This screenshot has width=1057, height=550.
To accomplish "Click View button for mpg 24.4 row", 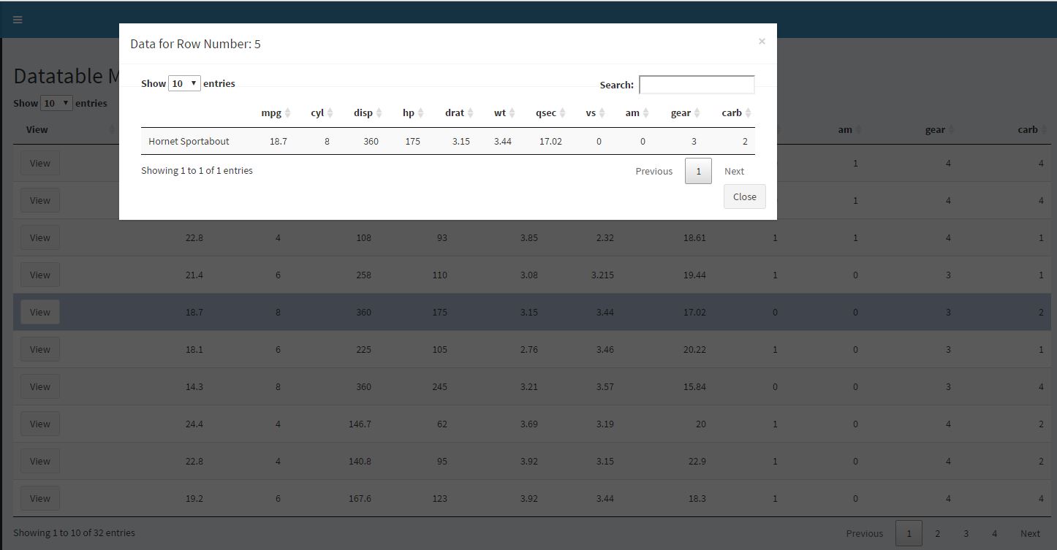I will pyautogui.click(x=40, y=424).
